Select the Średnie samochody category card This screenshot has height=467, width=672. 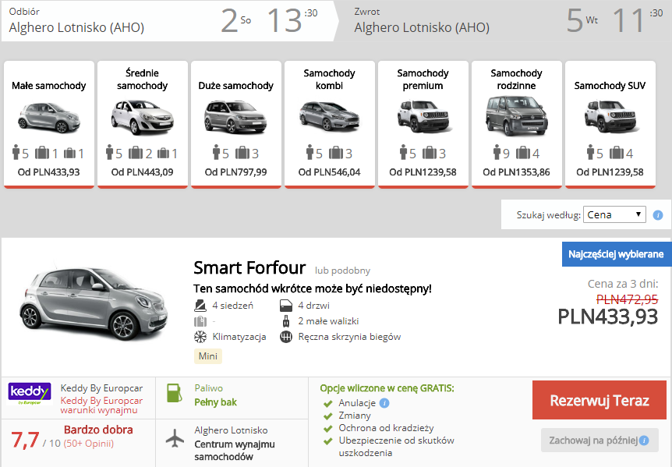[143, 124]
